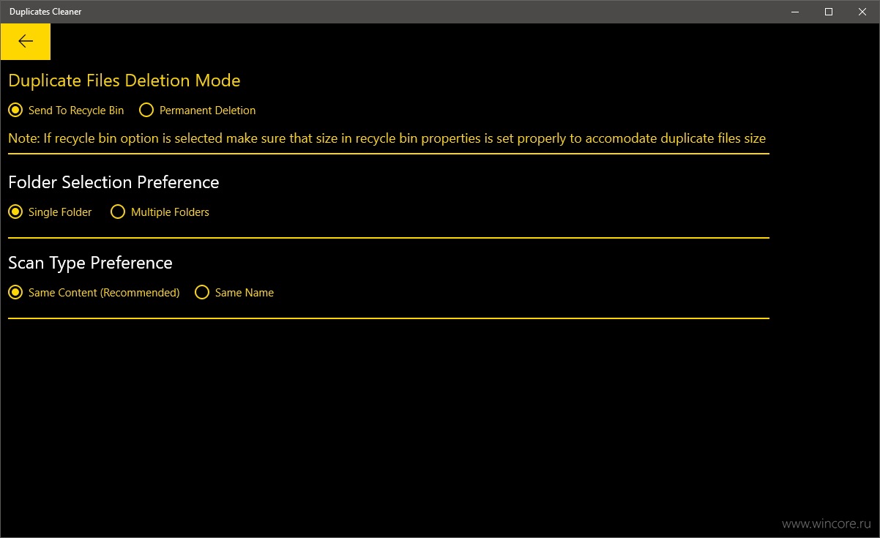This screenshot has width=880, height=538.
Task: Choose Permanent Deletion mode
Action: tap(198, 111)
